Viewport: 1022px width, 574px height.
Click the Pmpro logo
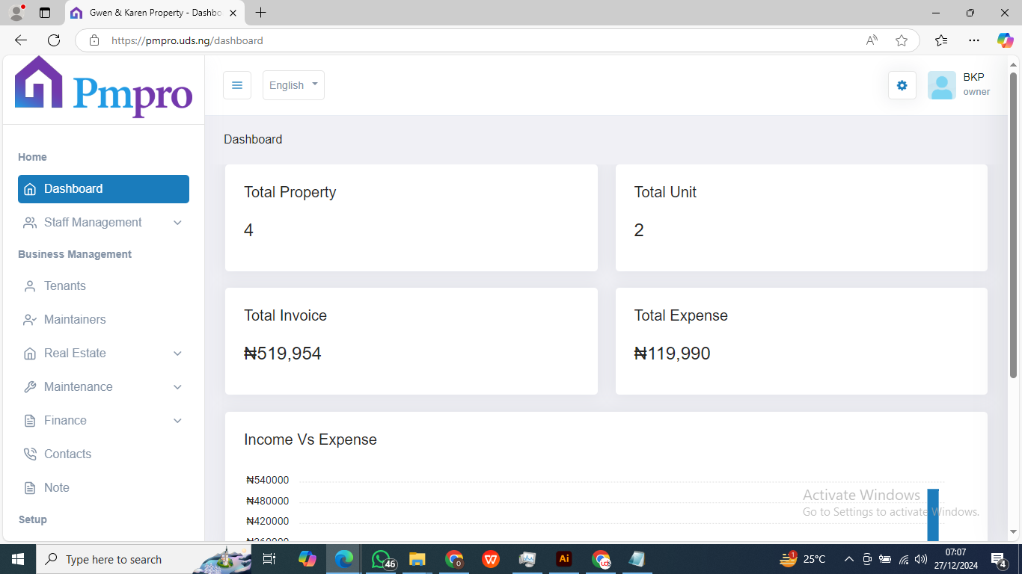point(103,87)
